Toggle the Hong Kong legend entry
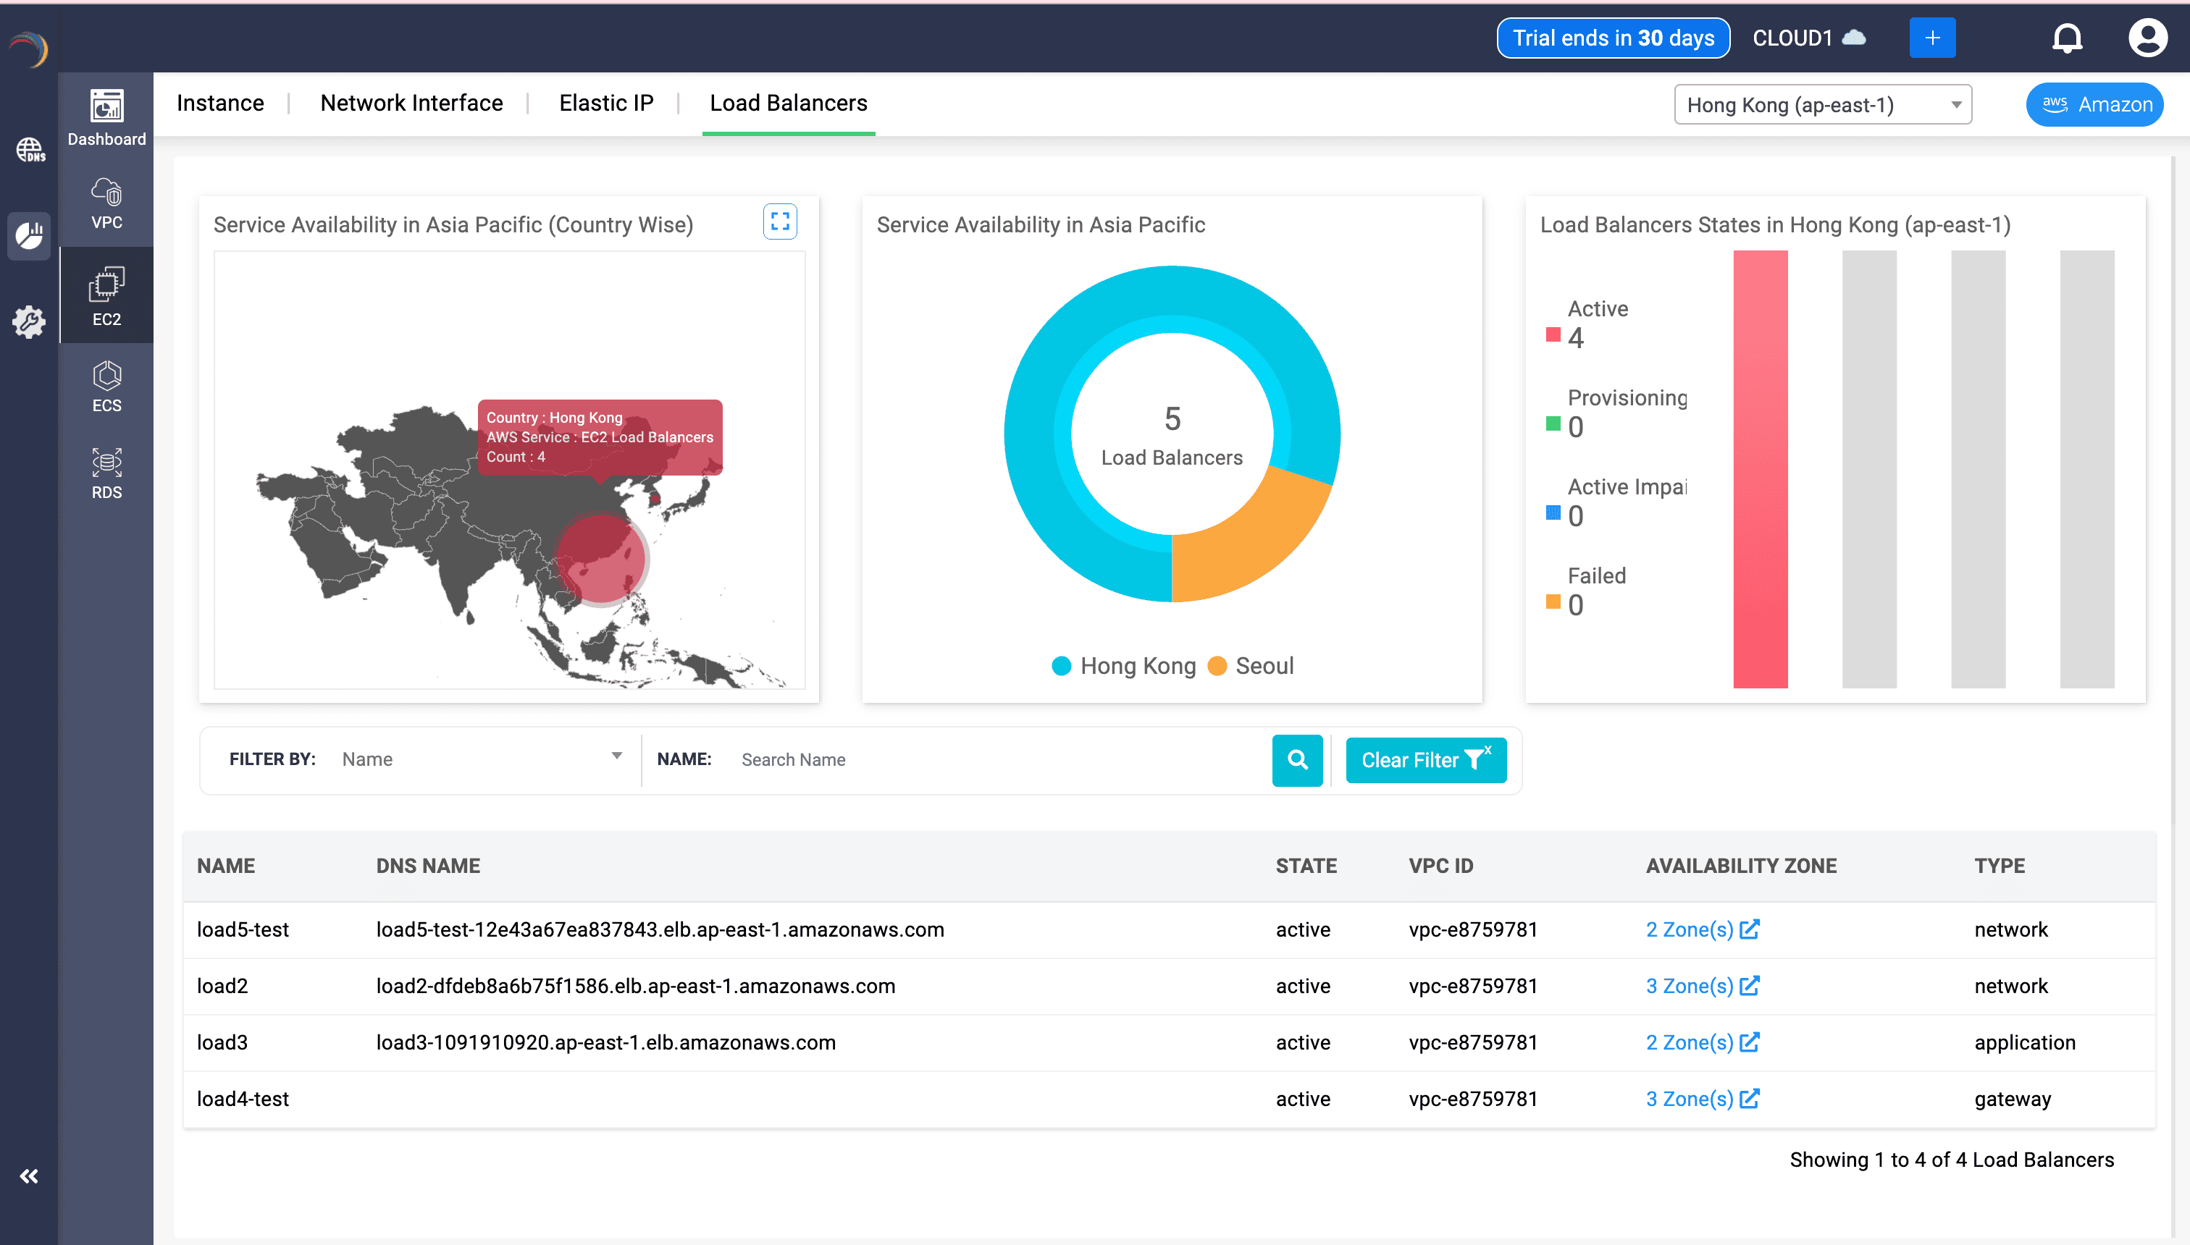Screen dimensions: 2190x1245 tap(1123, 666)
